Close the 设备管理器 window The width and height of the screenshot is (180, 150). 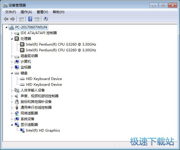tap(173, 5)
